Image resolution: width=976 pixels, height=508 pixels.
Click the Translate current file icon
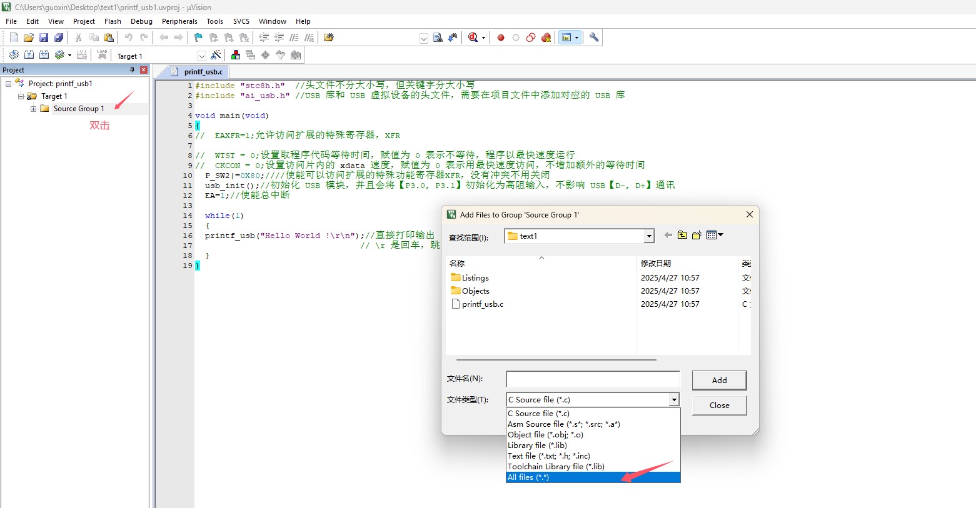[14, 55]
